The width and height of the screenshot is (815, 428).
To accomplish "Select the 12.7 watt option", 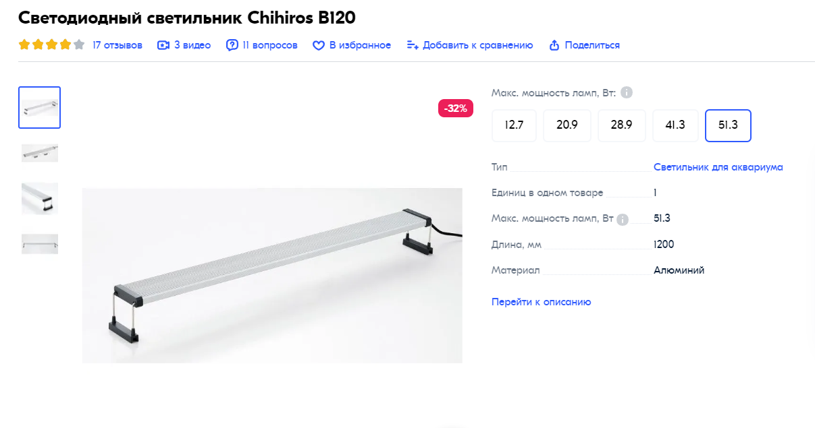I will 514,125.
